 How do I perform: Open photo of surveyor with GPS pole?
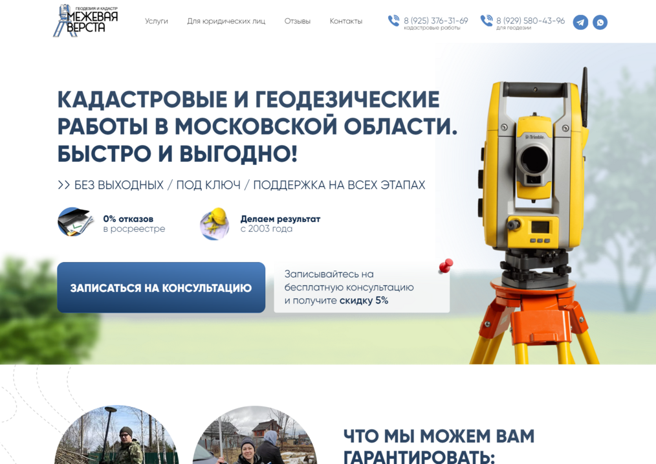click(116, 435)
